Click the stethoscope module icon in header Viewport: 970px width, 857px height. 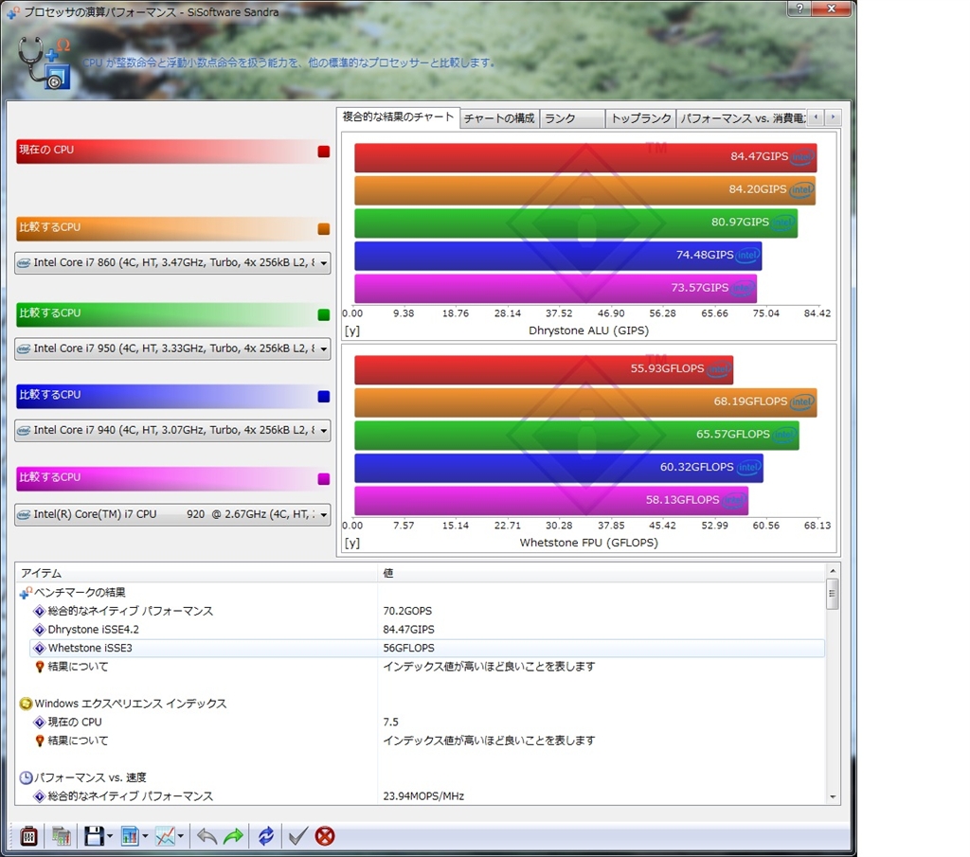(x=44, y=62)
